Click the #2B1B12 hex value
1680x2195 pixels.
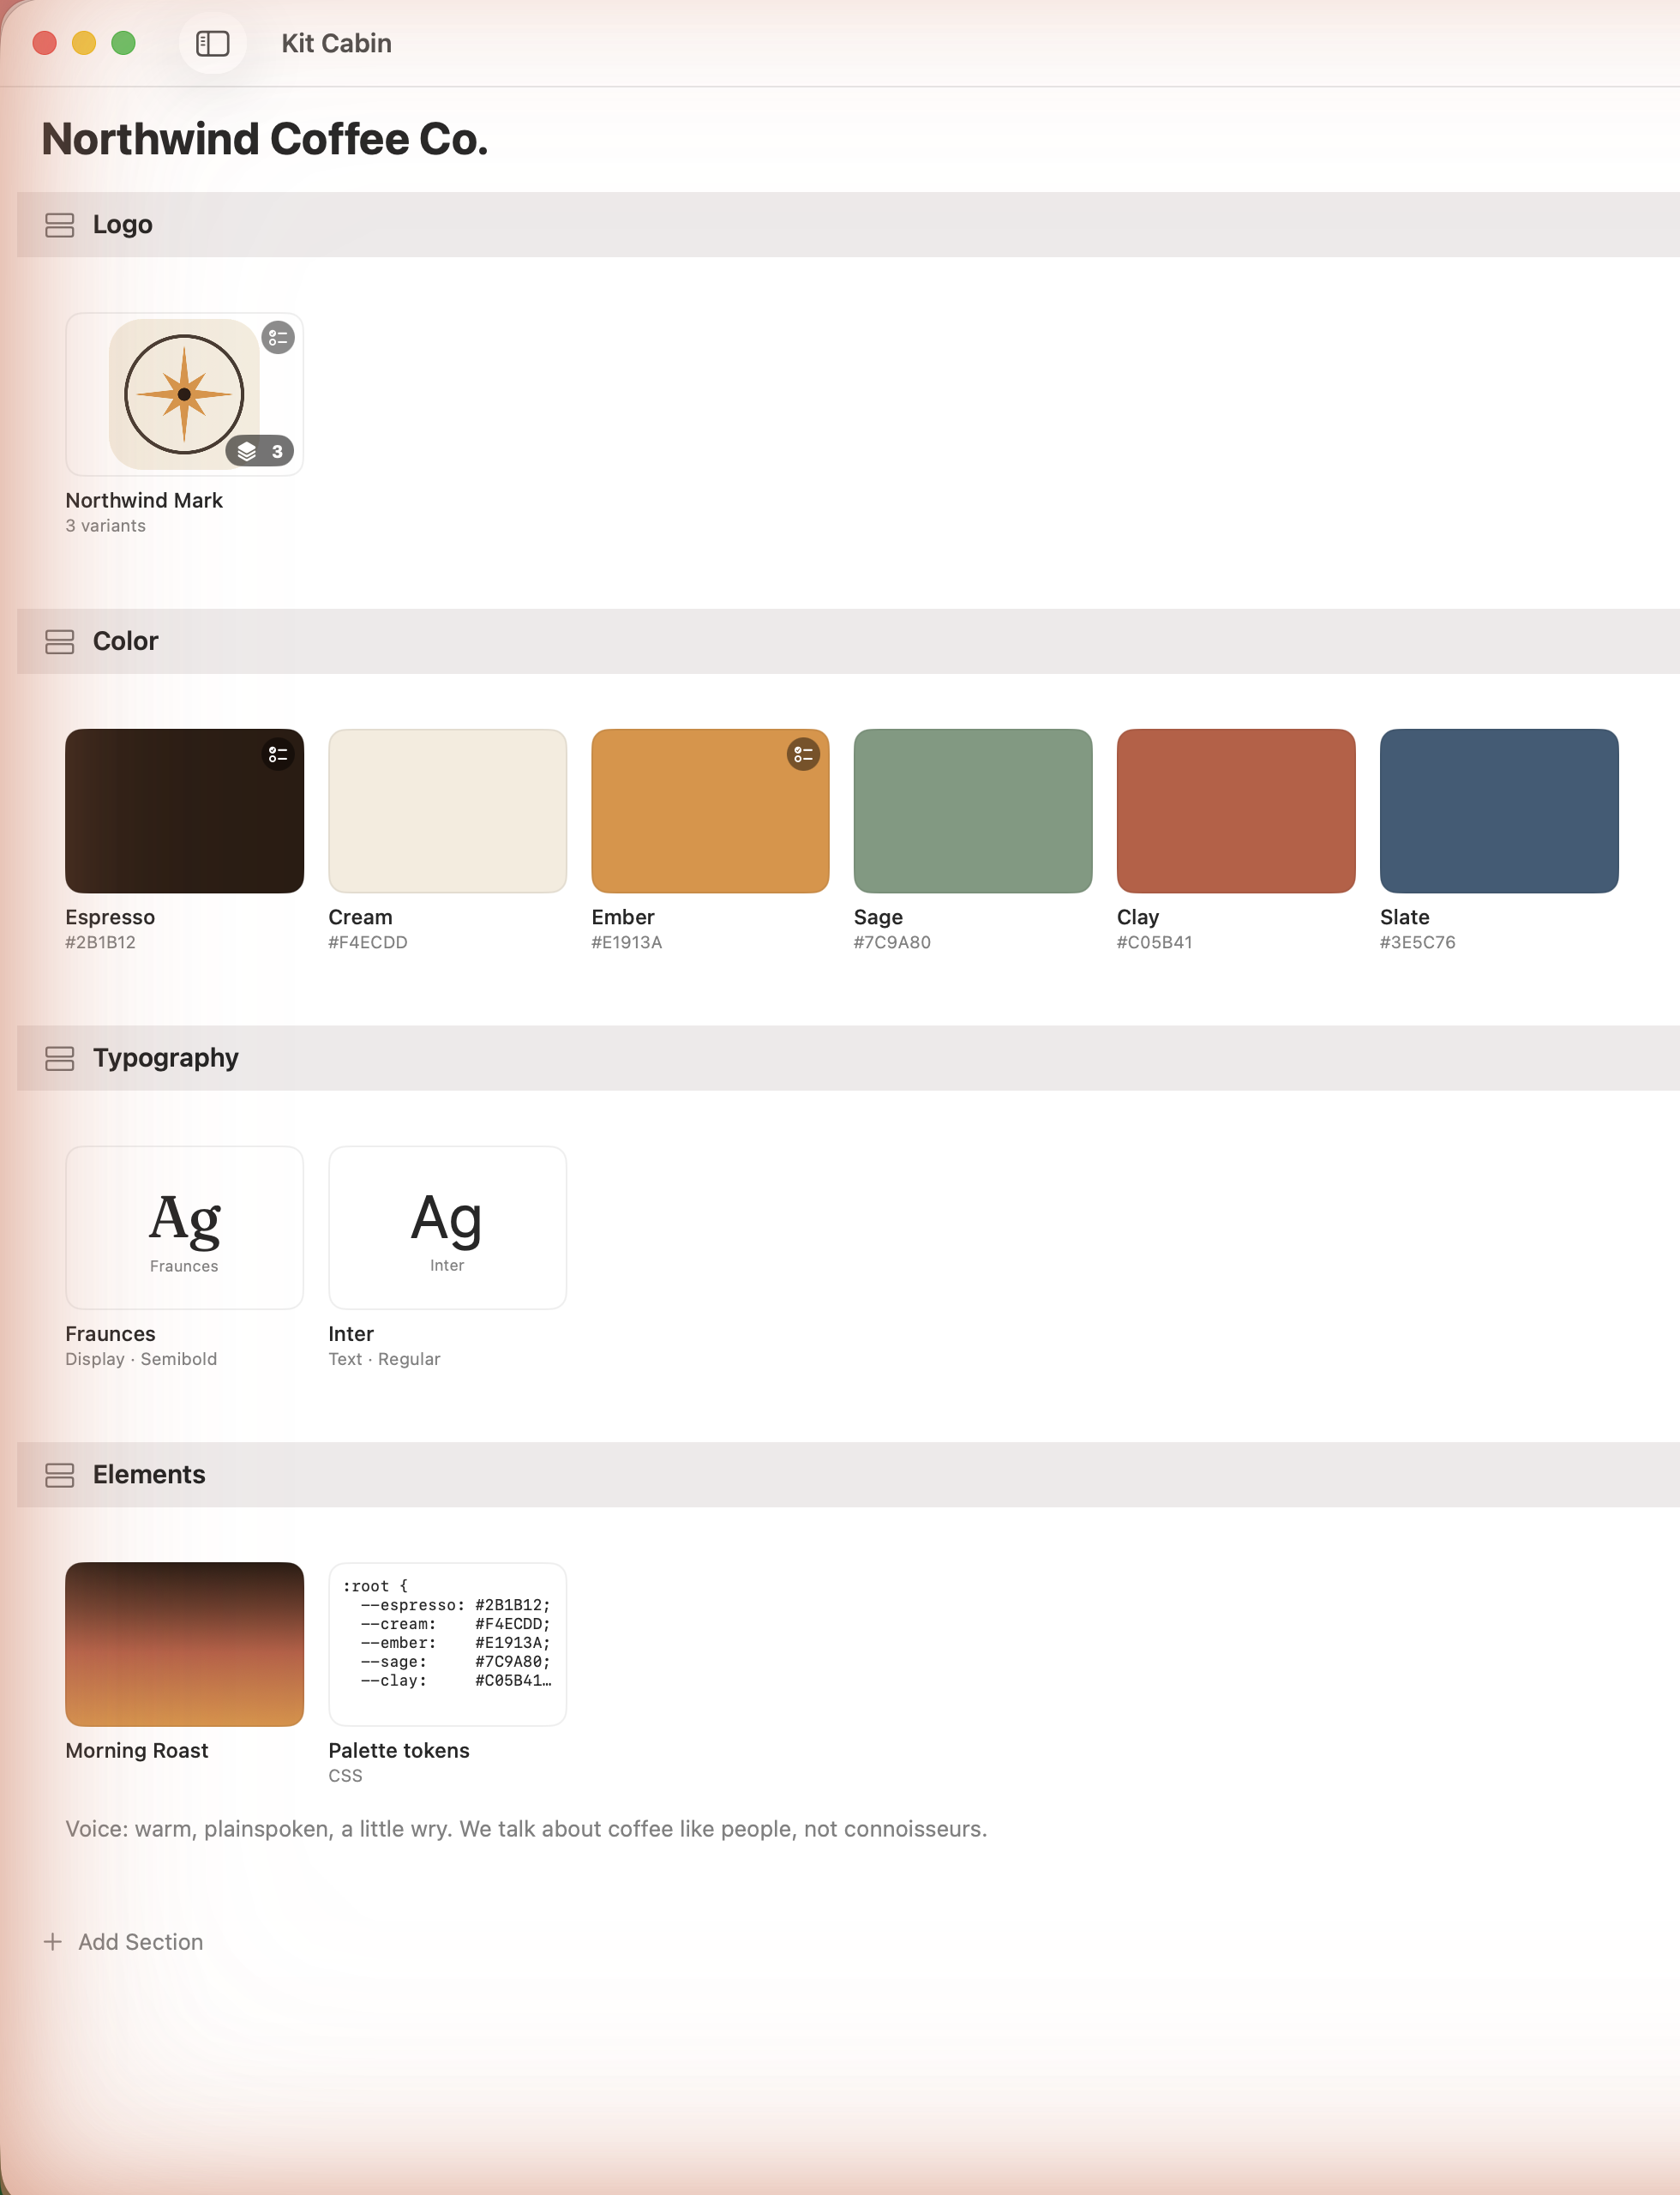(100, 942)
